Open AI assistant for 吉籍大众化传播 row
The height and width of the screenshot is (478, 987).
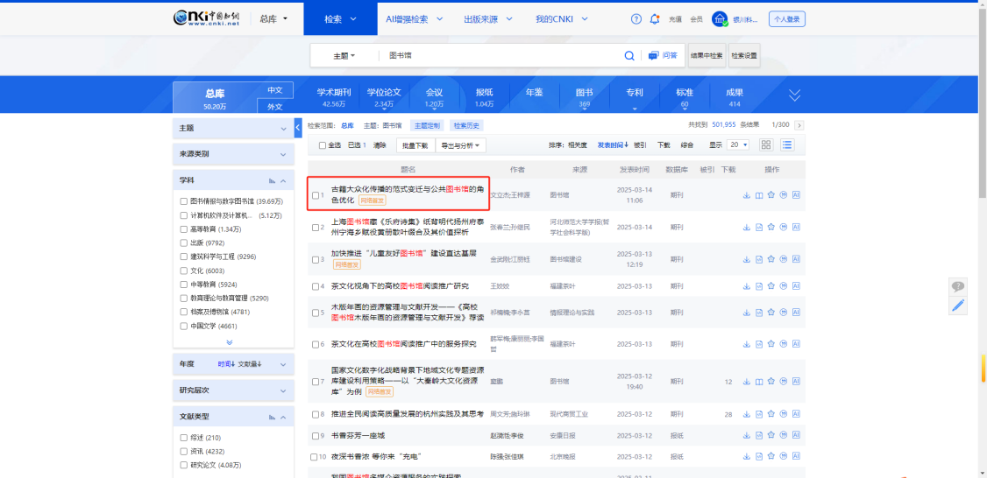point(796,195)
